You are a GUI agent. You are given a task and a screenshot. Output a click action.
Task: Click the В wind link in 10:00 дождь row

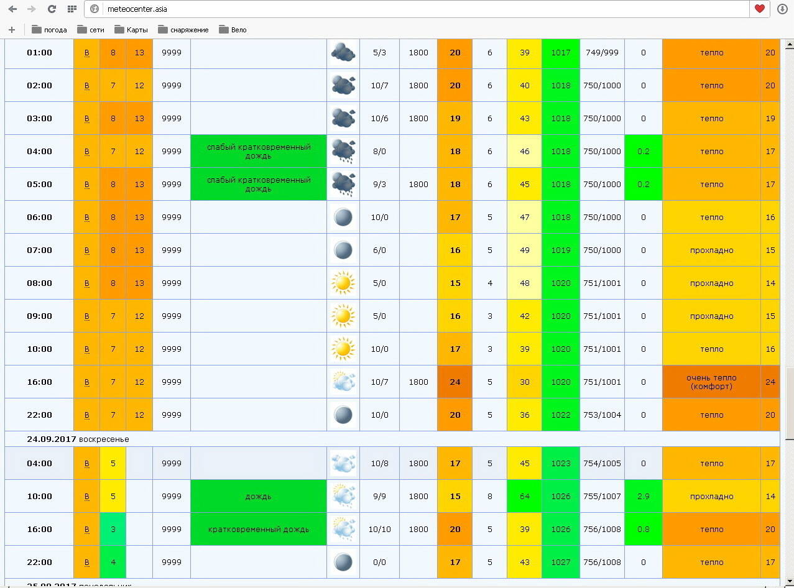coord(86,497)
